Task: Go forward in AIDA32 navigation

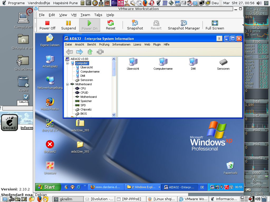Action: pyautogui.click(x=80, y=52)
